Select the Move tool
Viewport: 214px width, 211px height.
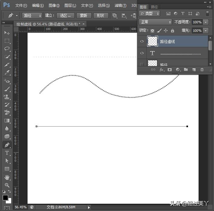point(7,33)
